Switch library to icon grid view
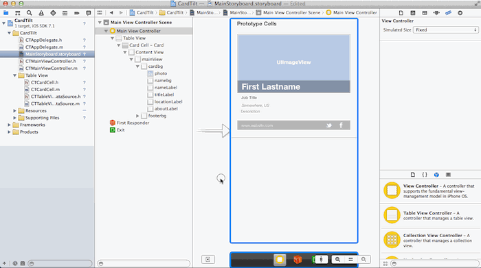This screenshot has width=481, height=268. 385,263
